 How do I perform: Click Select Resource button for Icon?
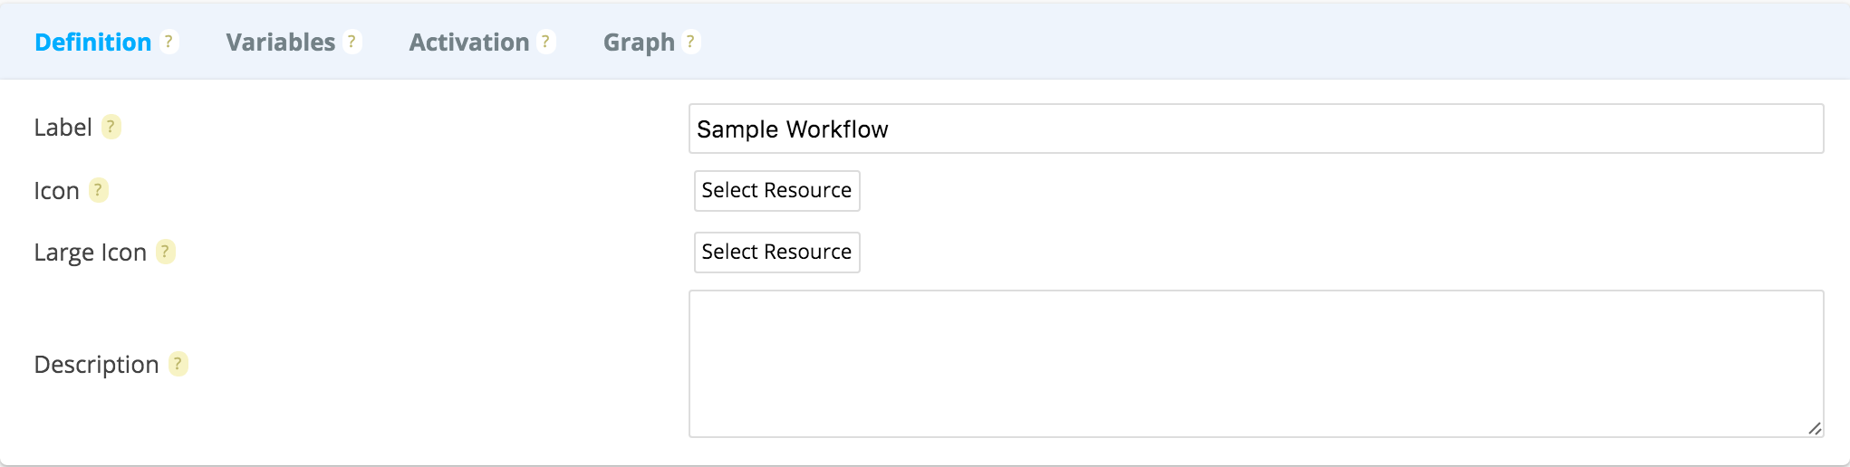tap(776, 191)
